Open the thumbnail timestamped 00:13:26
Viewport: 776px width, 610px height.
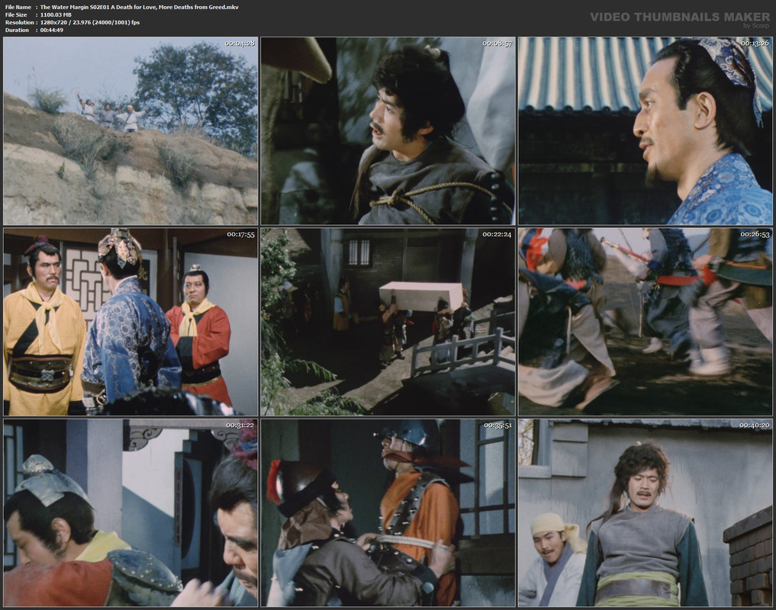646,131
